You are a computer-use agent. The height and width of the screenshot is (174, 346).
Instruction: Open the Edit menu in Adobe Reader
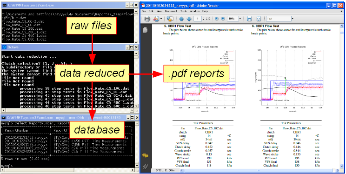coord(151,11)
